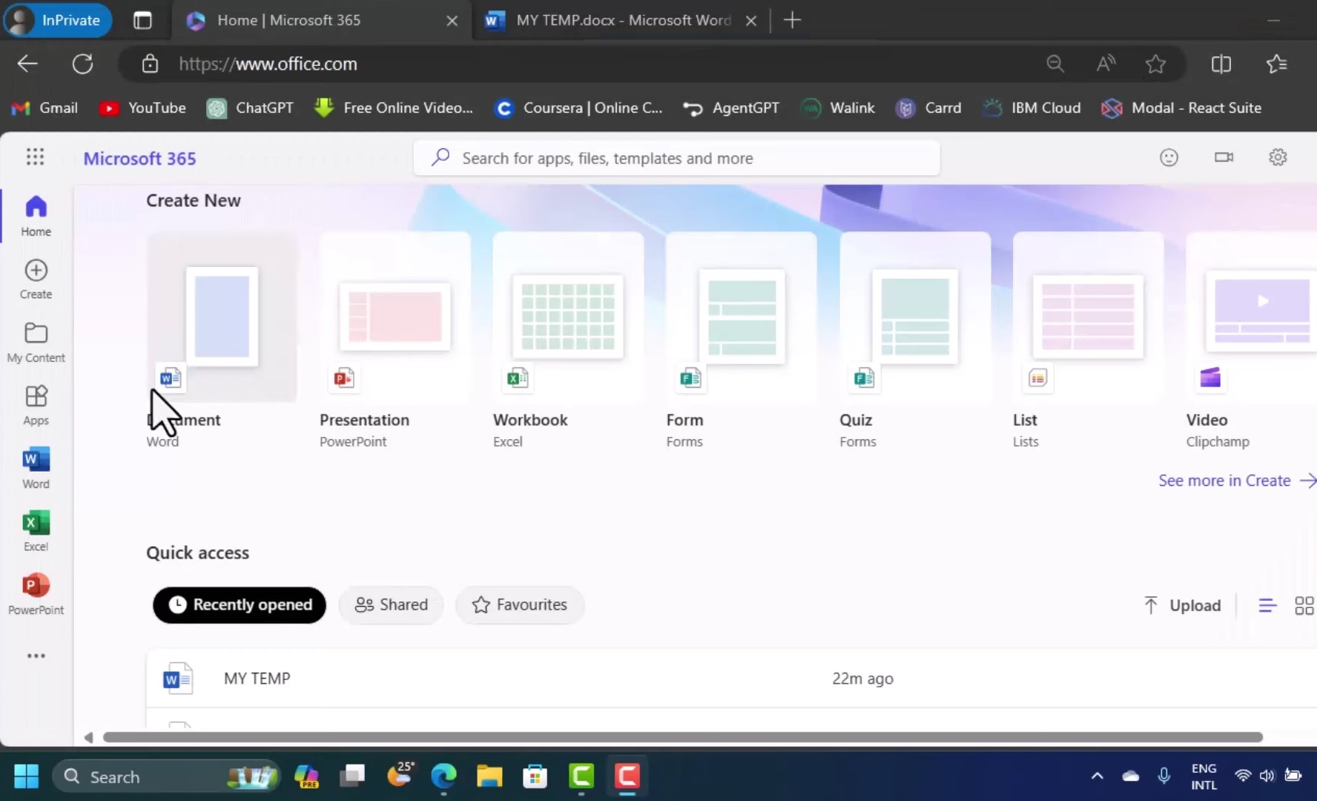Go back in the browser

(27, 64)
